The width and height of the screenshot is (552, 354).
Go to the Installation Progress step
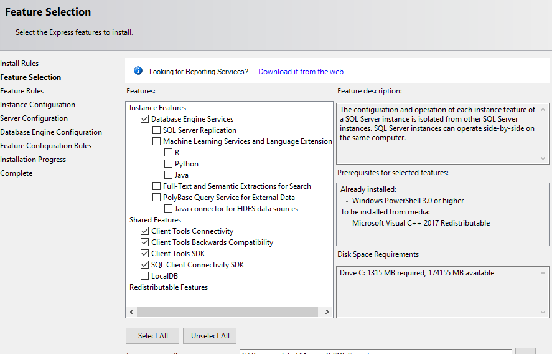pos(33,160)
